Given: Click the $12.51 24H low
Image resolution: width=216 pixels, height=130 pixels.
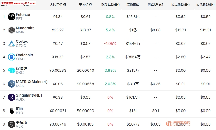Looking at the screenshot, I should (205, 30).
